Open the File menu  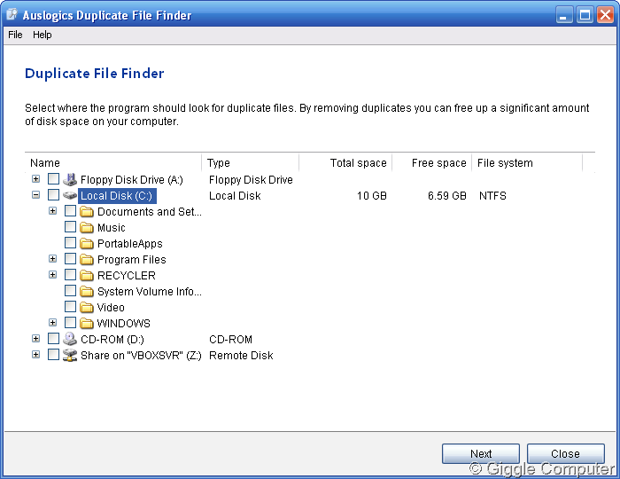coord(15,35)
